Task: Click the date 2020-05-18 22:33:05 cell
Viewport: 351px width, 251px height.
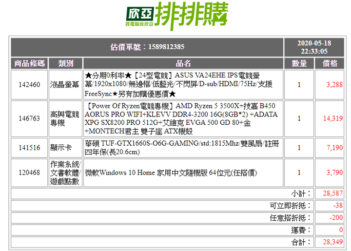Action: click(314, 47)
